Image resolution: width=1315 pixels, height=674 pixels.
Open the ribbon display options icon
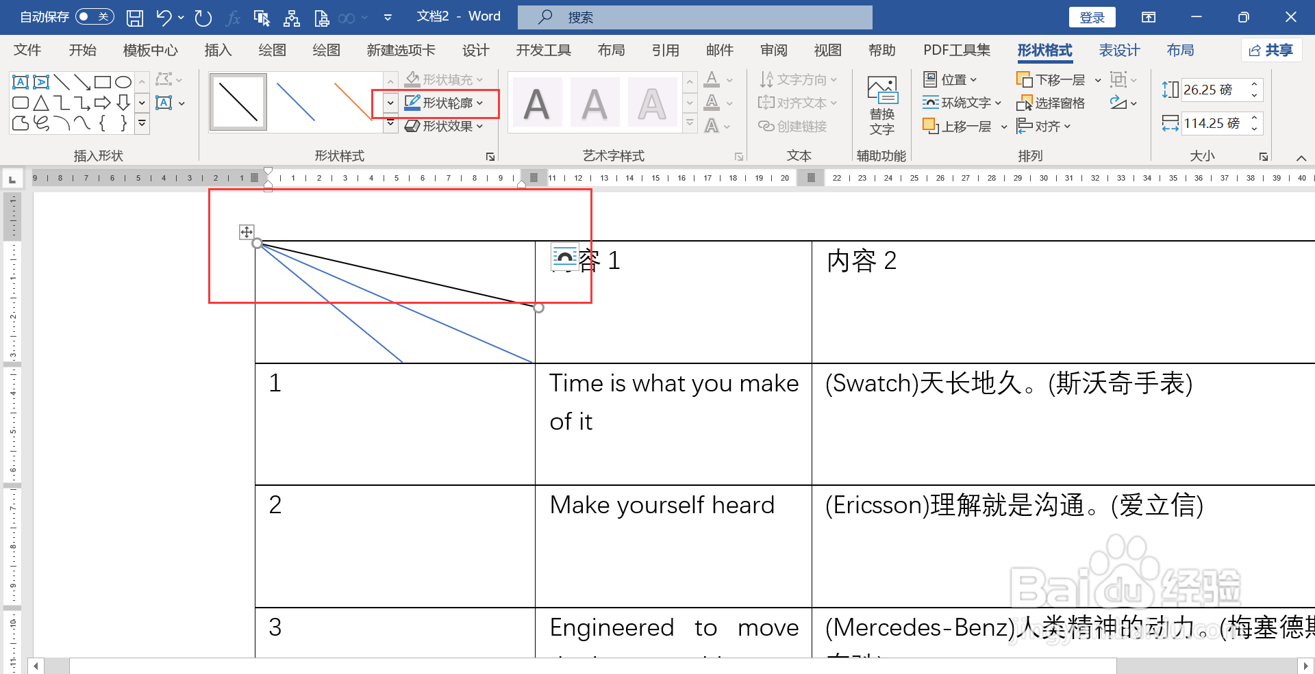click(x=1149, y=17)
